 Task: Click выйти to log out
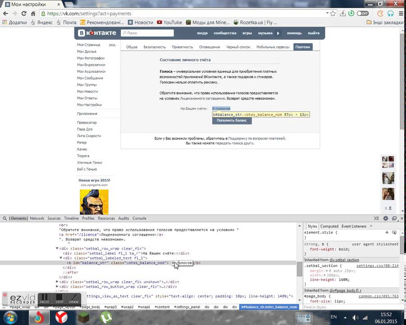tap(314, 33)
